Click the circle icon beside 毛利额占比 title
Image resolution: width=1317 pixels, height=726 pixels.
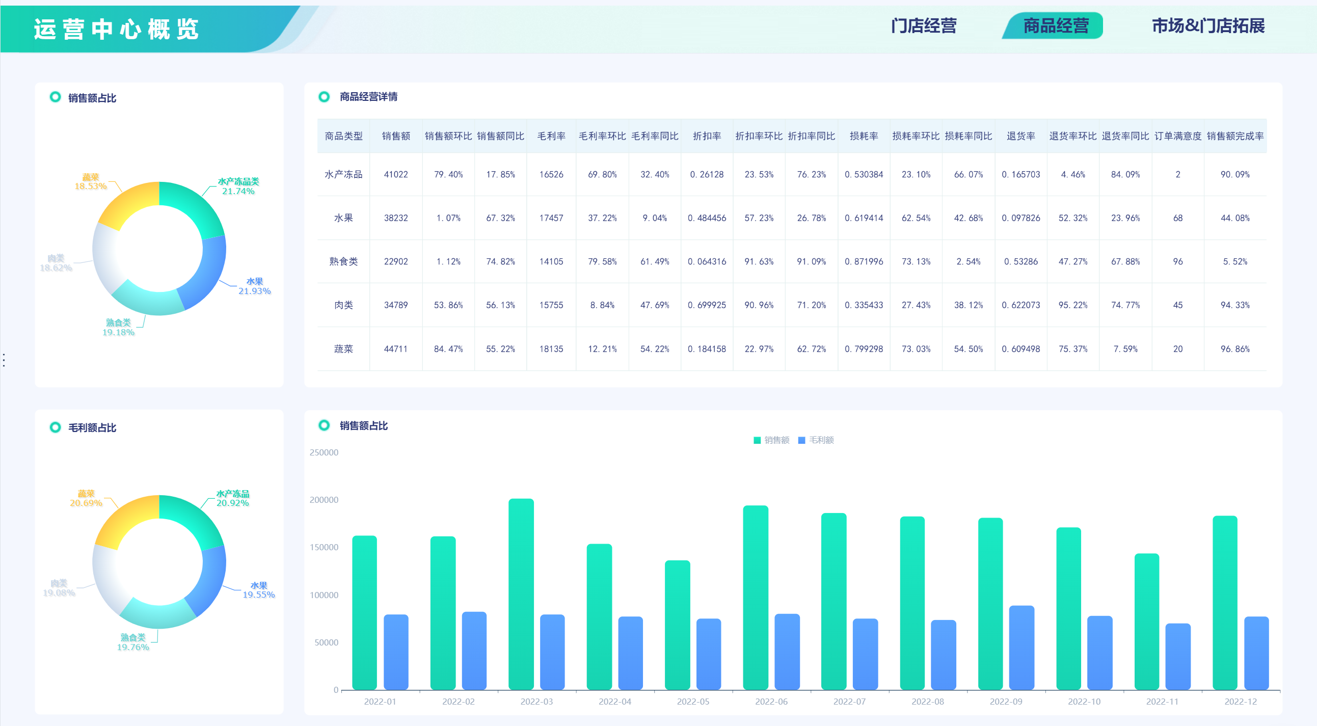click(55, 427)
